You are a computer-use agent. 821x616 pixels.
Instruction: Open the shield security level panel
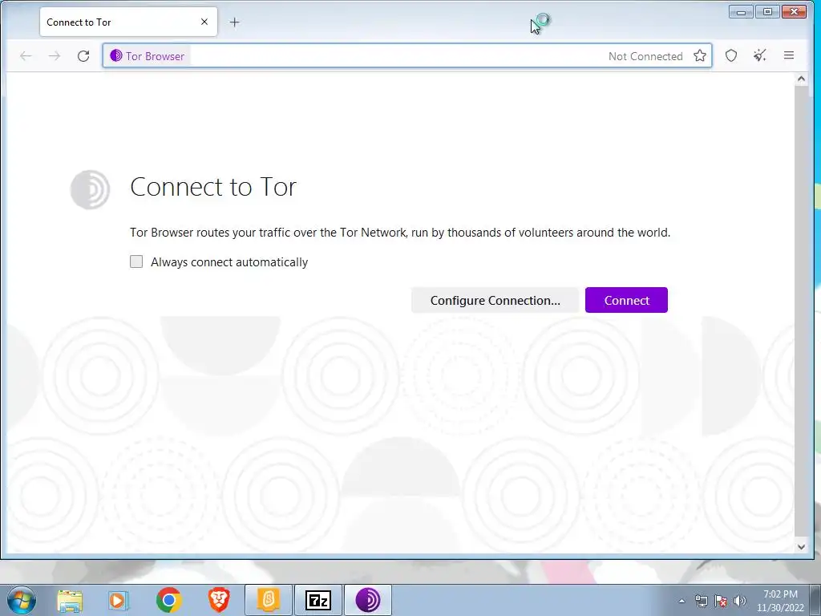pyautogui.click(x=731, y=55)
